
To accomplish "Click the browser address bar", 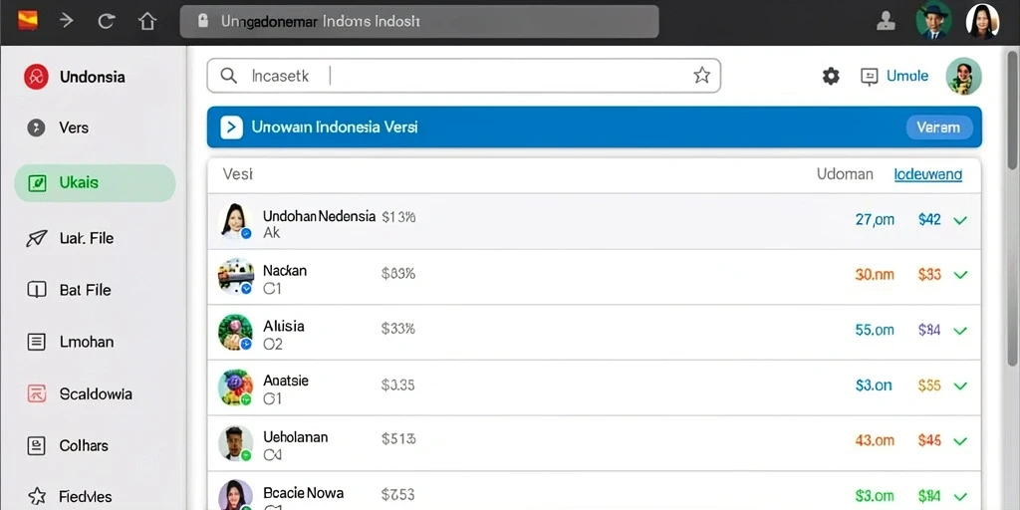I will coord(419,22).
